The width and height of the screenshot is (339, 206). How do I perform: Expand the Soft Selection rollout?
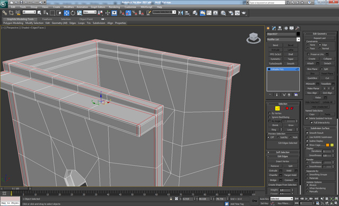tap(283, 152)
